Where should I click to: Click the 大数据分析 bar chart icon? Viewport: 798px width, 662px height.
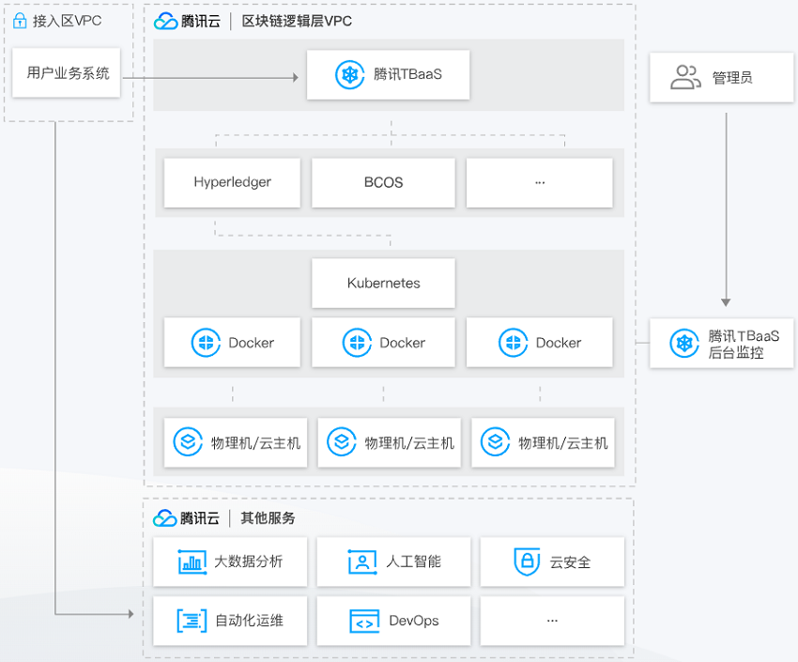(x=192, y=562)
